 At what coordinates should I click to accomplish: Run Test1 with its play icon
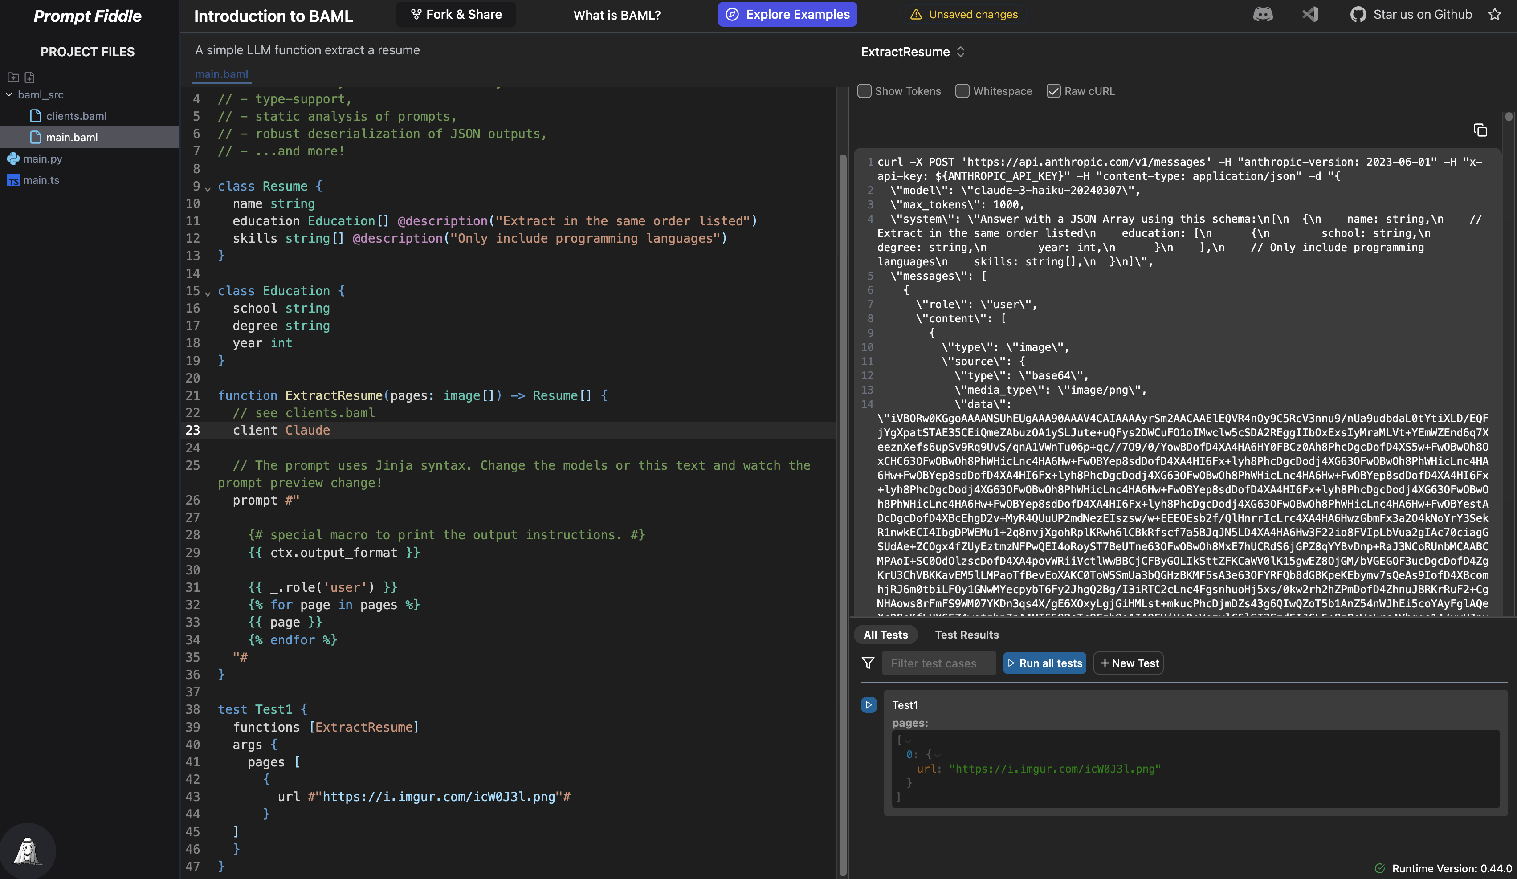(x=869, y=704)
